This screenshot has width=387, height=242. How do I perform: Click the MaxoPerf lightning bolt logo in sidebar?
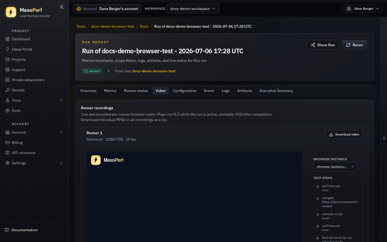tap(11, 12)
